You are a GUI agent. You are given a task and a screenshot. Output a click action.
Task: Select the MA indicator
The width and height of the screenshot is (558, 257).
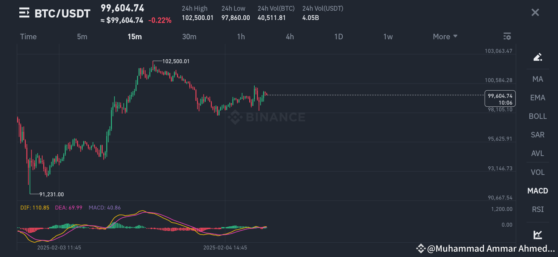(x=538, y=79)
